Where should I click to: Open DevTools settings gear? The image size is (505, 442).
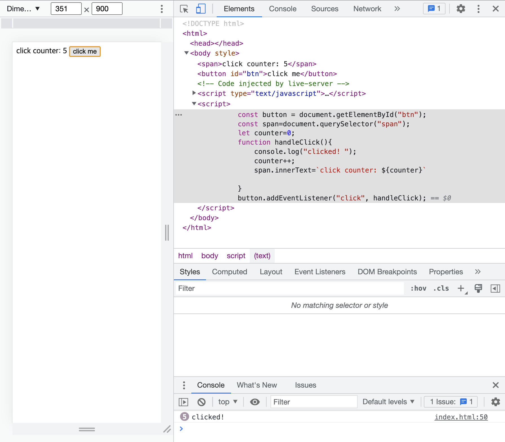(461, 9)
